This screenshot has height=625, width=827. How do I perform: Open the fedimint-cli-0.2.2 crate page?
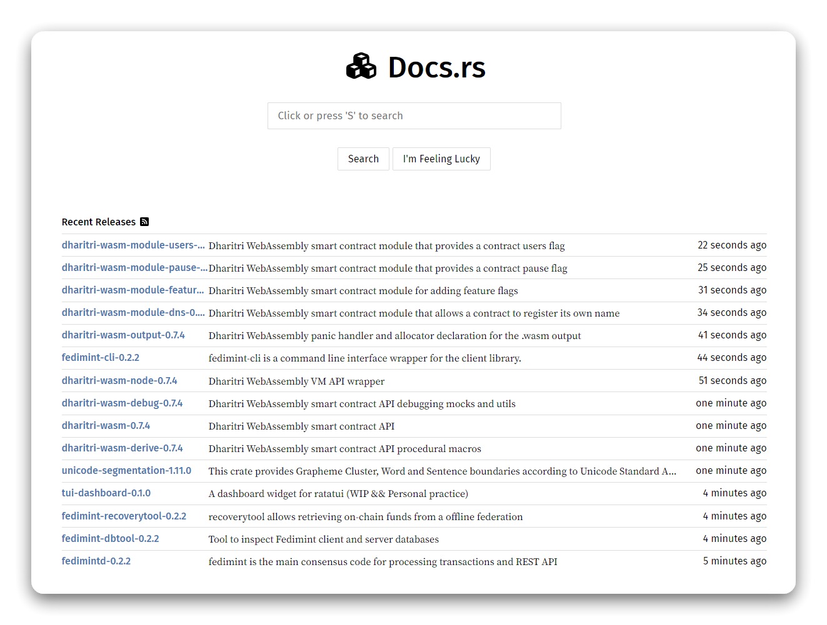[x=101, y=357]
